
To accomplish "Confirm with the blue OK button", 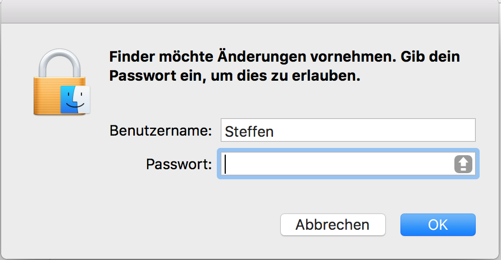I will (x=438, y=225).
